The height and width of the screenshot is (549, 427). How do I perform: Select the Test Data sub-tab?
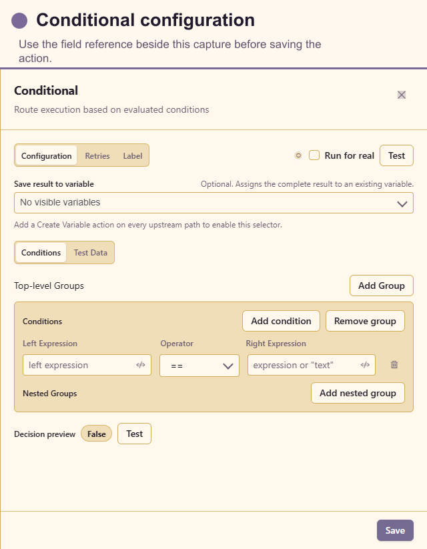pos(90,252)
